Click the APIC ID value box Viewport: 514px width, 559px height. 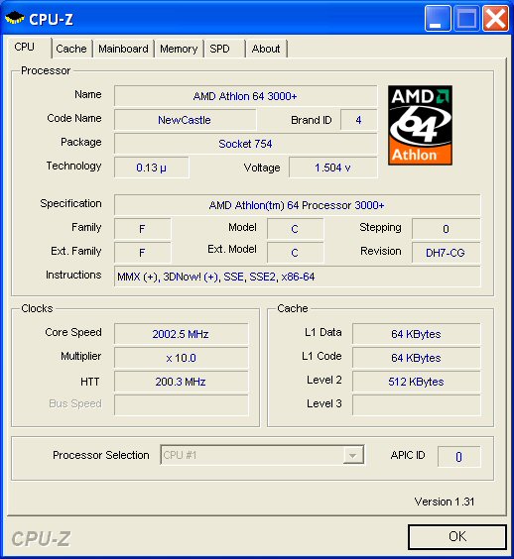tap(459, 456)
